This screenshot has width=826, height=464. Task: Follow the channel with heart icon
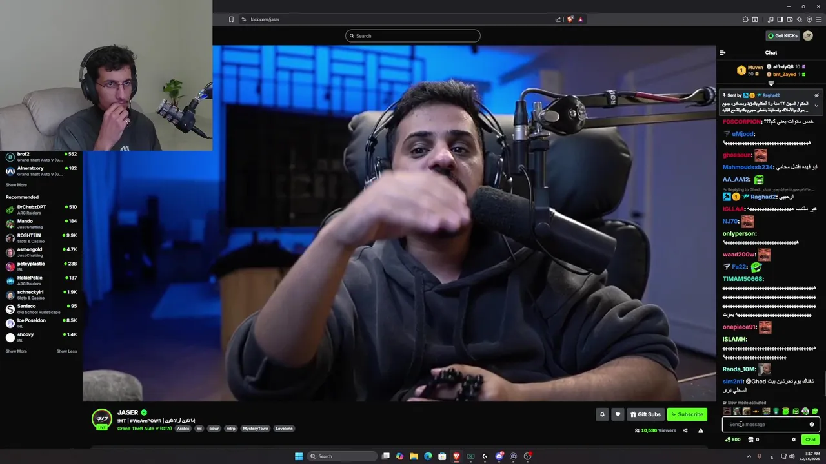[618, 414]
